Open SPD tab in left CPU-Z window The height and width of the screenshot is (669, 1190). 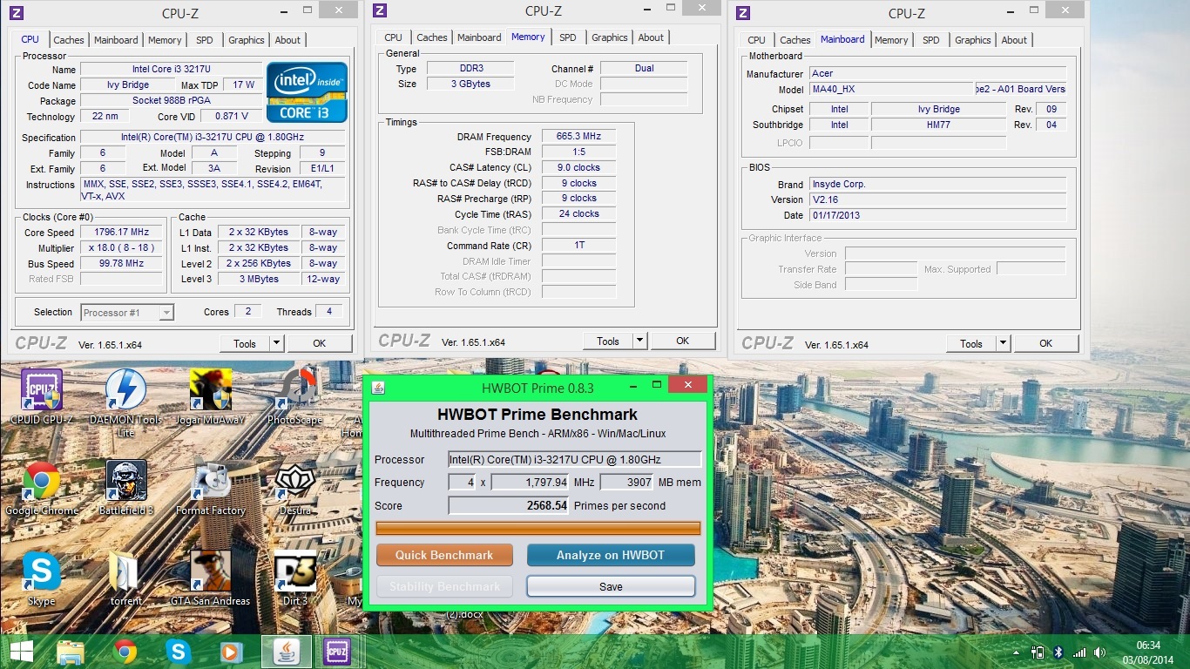pos(205,40)
